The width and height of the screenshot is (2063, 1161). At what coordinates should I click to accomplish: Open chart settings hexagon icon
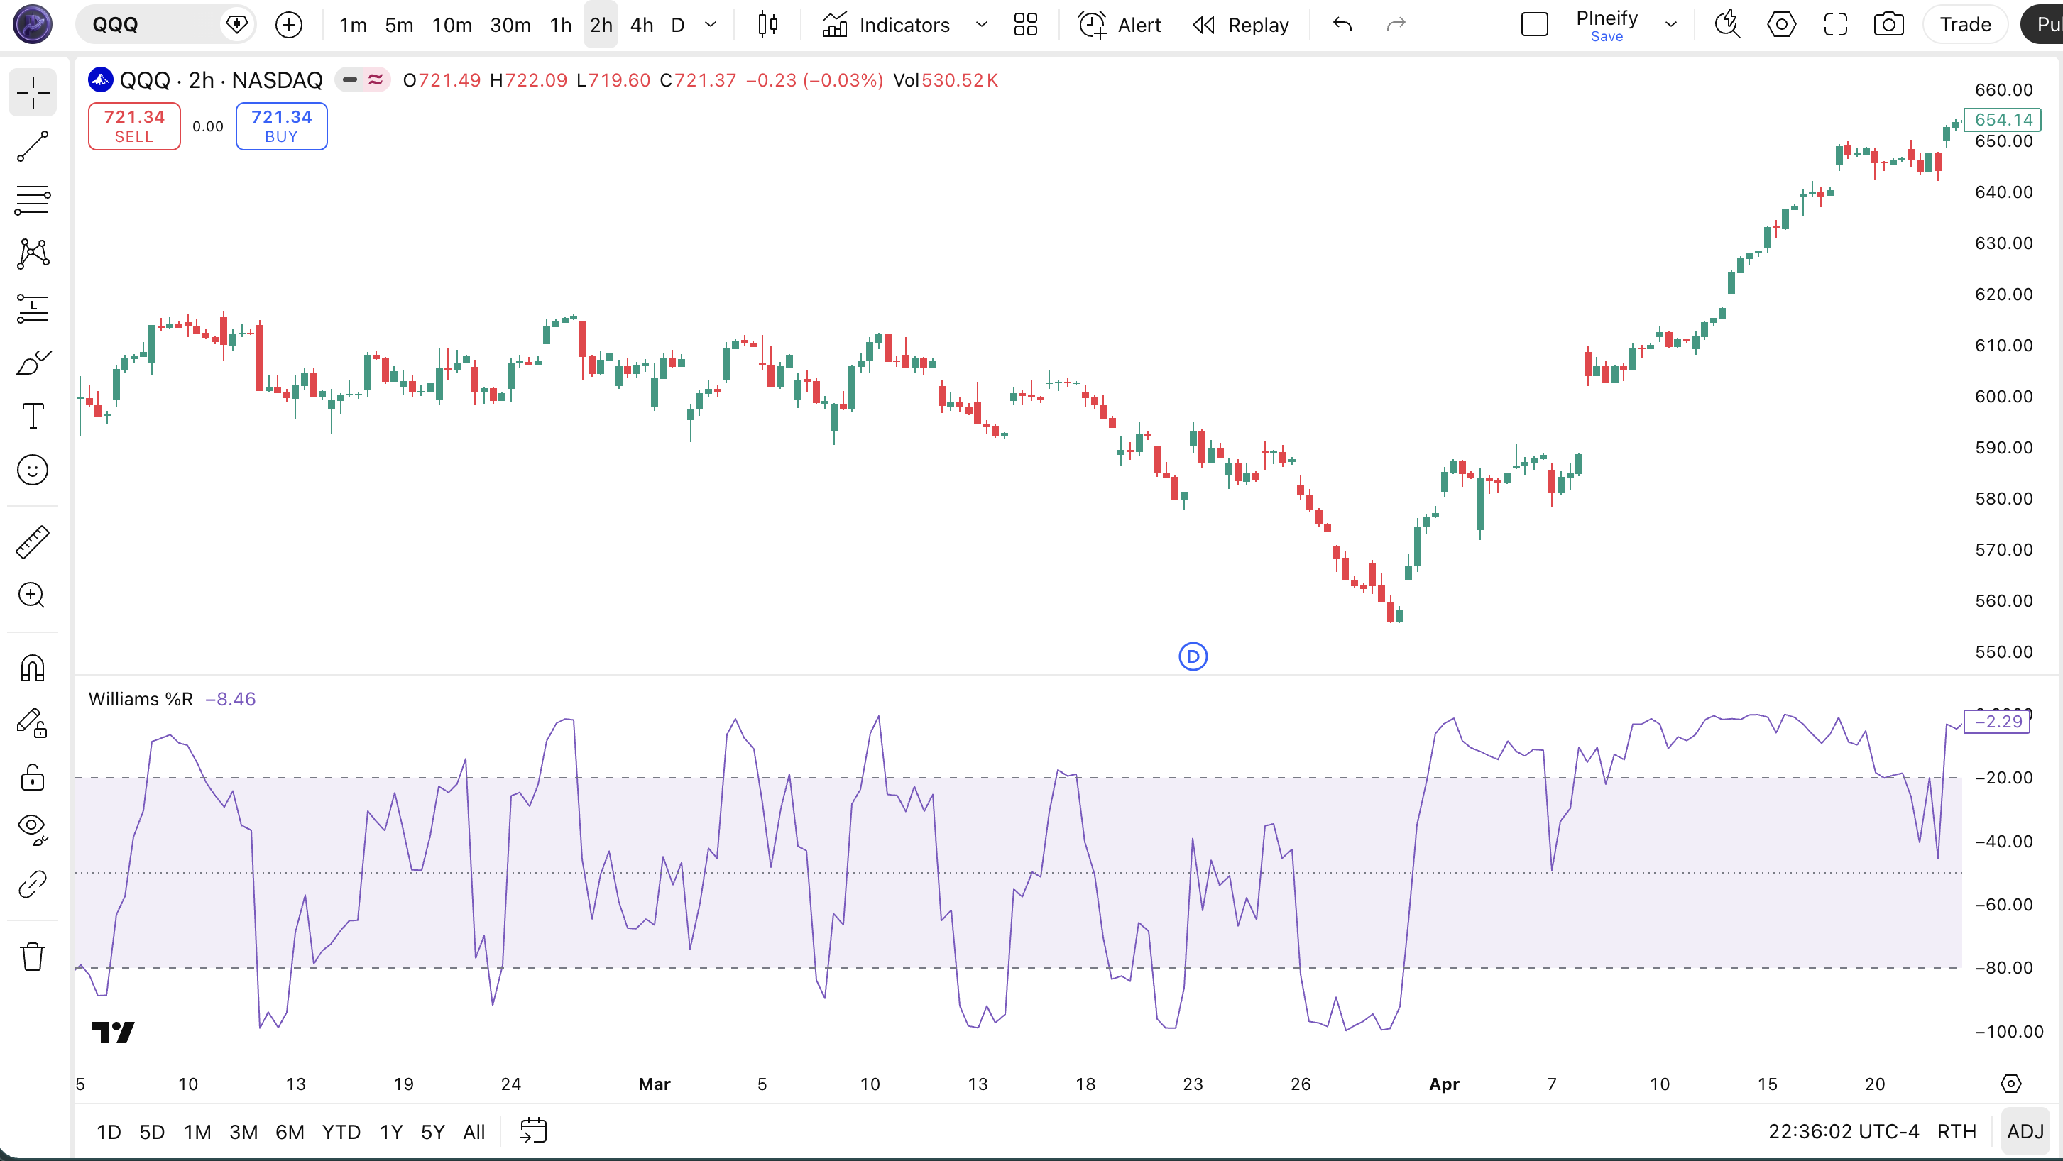click(1781, 25)
